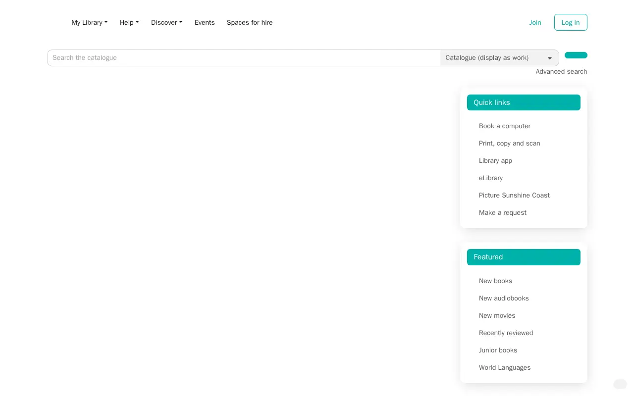Click the Join link
Screen dimensions: 634x396
pyautogui.click(x=535, y=22)
